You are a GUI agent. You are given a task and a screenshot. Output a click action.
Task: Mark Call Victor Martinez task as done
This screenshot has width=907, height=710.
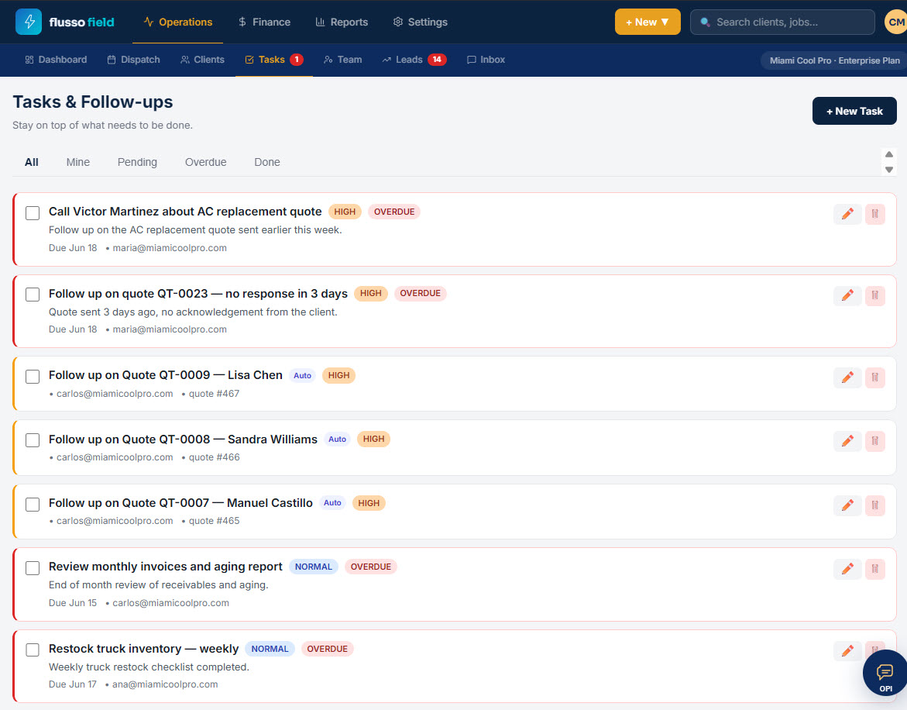coord(33,213)
